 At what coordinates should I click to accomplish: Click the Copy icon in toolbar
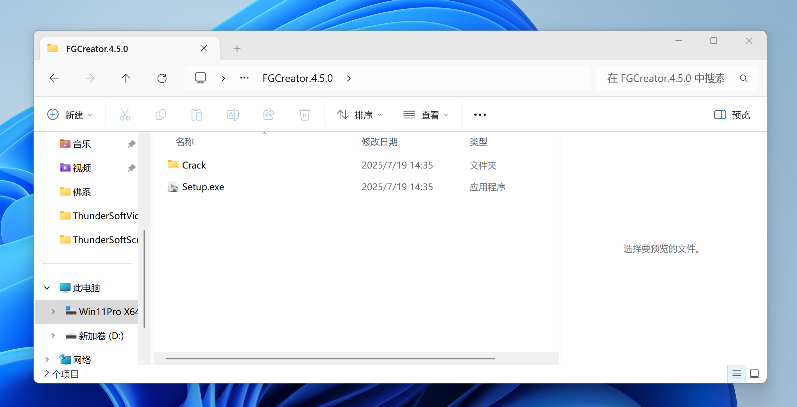[161, 115]
